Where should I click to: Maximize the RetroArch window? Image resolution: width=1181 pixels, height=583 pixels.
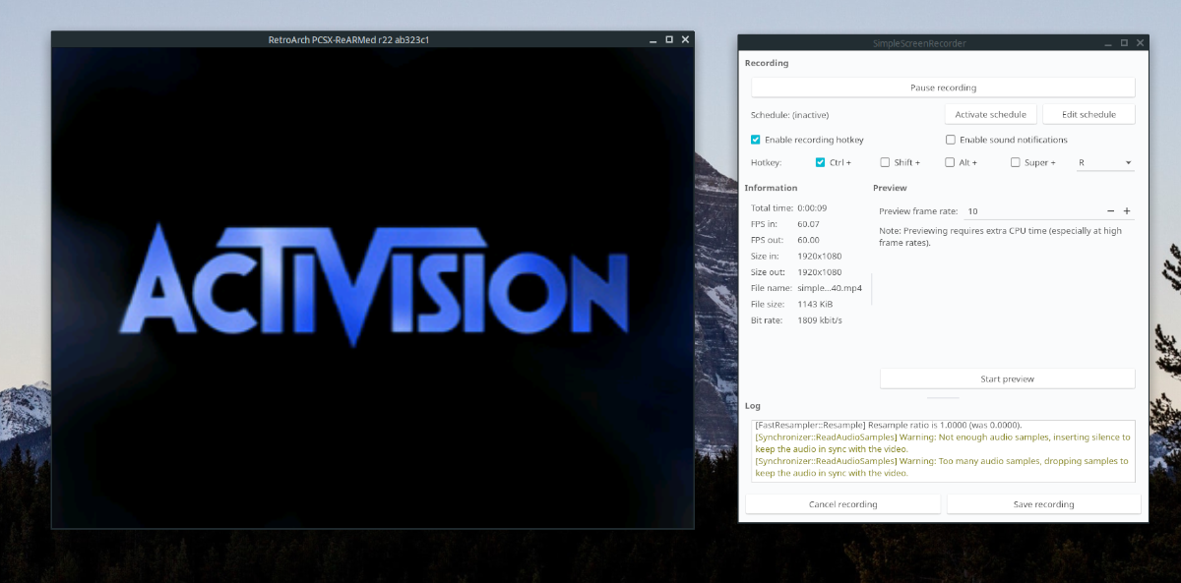click(669, 40)
